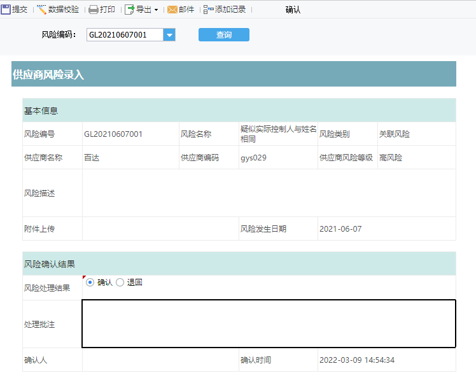
Task: Click the 风险编码 combo box text field
Action: pos(125,35)
